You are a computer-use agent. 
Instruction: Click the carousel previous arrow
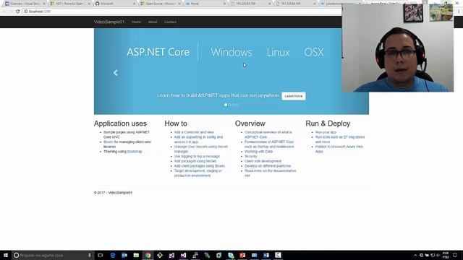pos(116,73)
